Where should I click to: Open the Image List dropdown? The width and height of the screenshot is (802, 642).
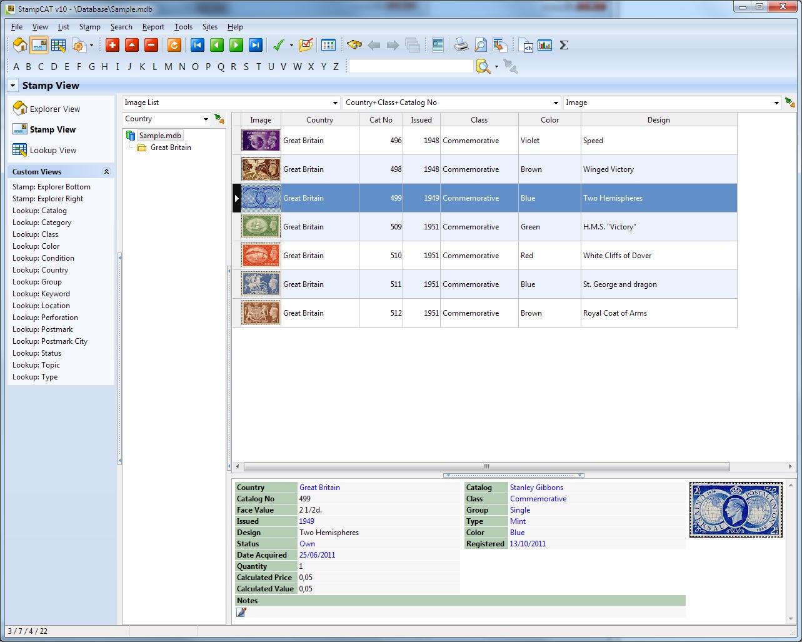[x=335, y=103]
